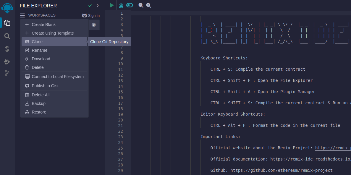Zoom out the editor font
The width and height of the screenshot is (351, 175).
(x=141, y=5)
